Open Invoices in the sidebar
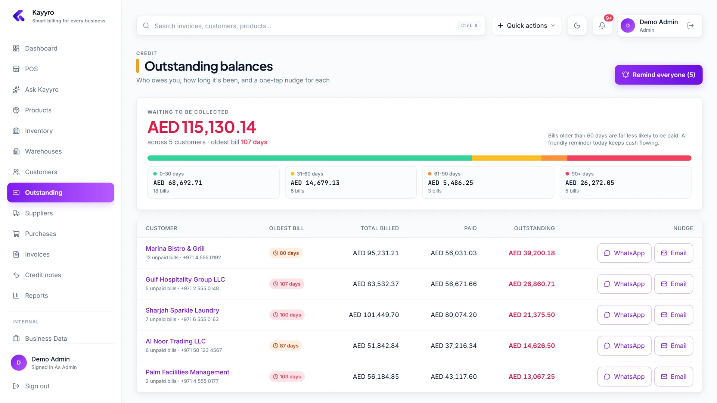 click(60, 254)
